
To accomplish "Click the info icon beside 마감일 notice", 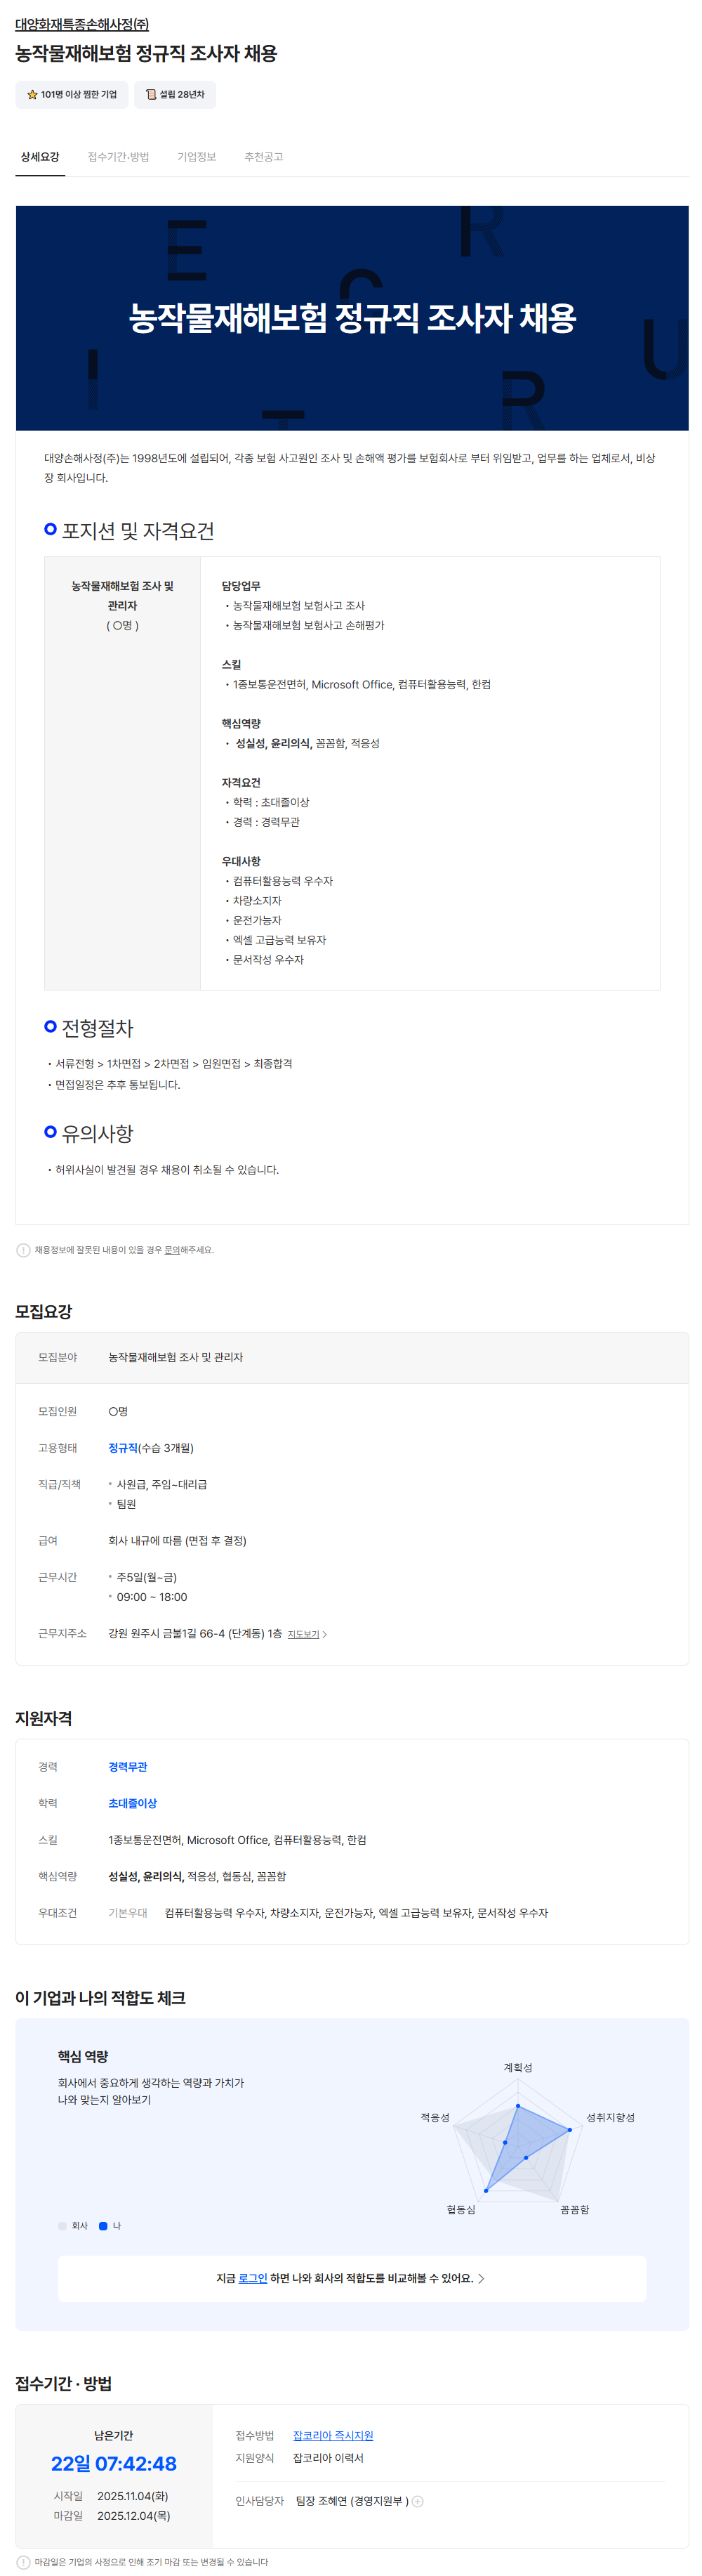I will (23, 2562).
